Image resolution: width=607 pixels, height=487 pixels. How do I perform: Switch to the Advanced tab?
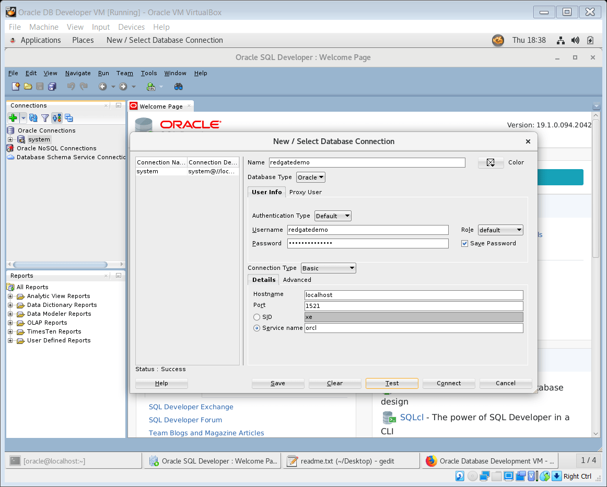(297, 280)
